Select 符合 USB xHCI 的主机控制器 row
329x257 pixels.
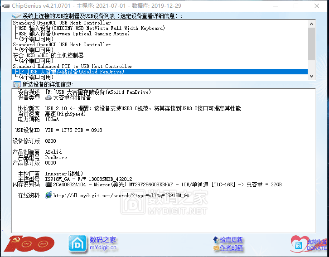pos(48,55)
